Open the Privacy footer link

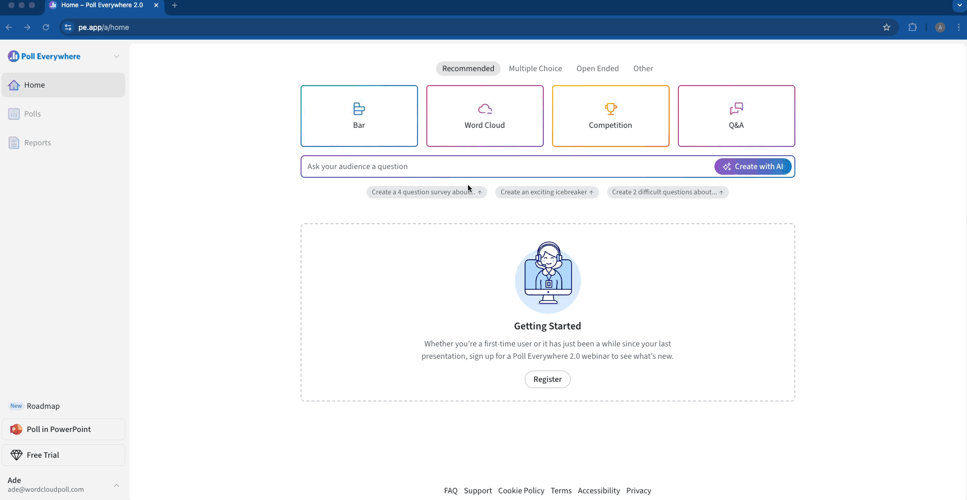coord(639,491)
